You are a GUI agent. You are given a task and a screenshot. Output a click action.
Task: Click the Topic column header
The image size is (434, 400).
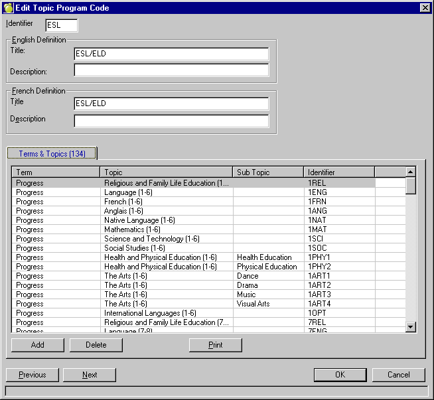point(166,172)
